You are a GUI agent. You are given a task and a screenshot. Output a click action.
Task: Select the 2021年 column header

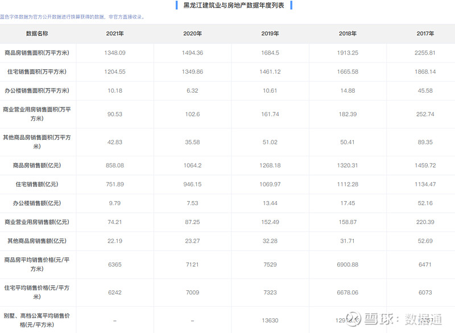[115, 34]
